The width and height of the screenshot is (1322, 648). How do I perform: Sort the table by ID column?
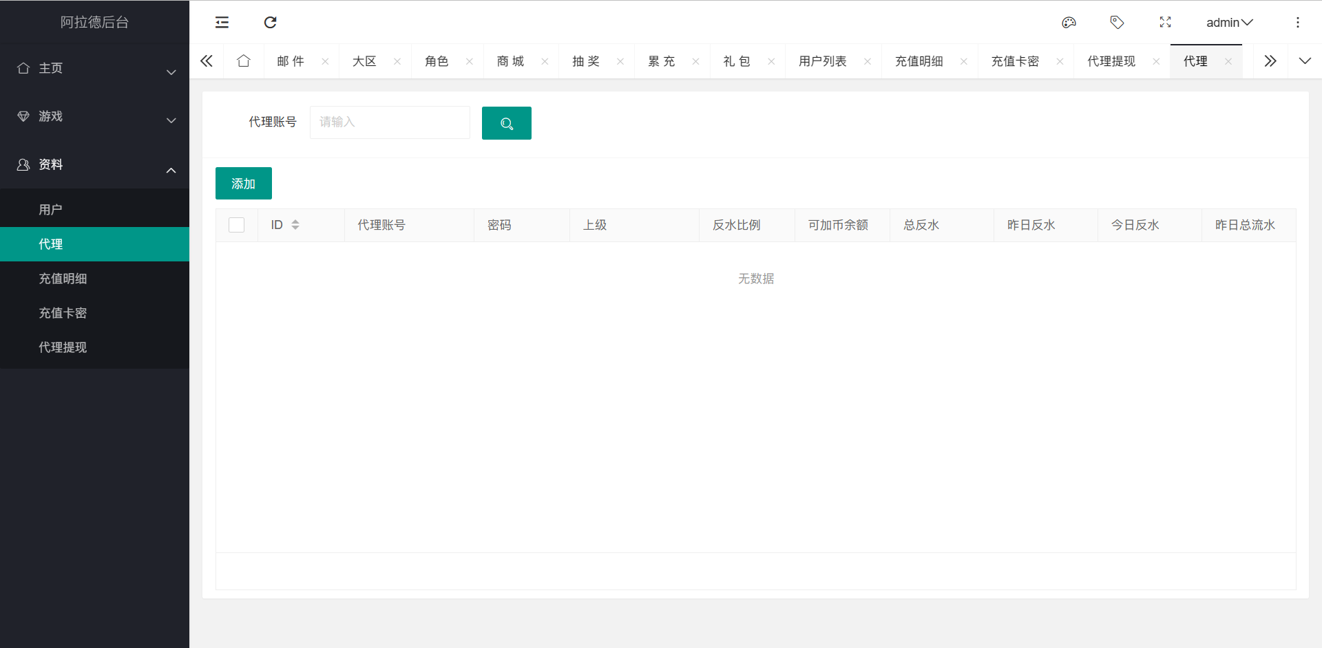coord(295,225)
